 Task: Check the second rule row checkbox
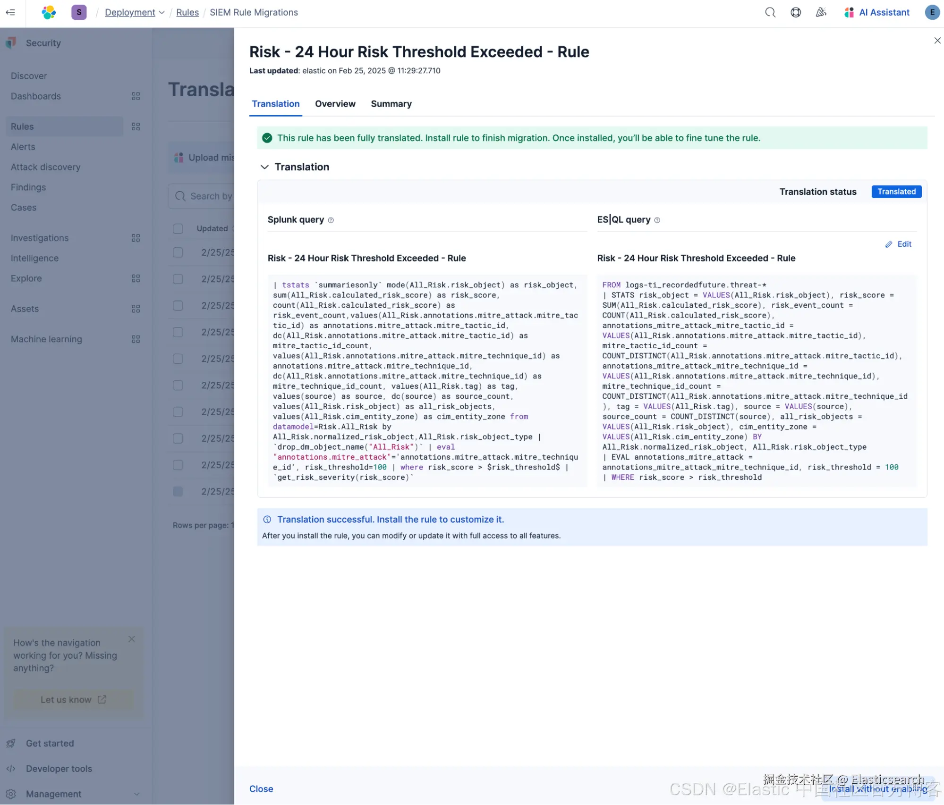178,279
